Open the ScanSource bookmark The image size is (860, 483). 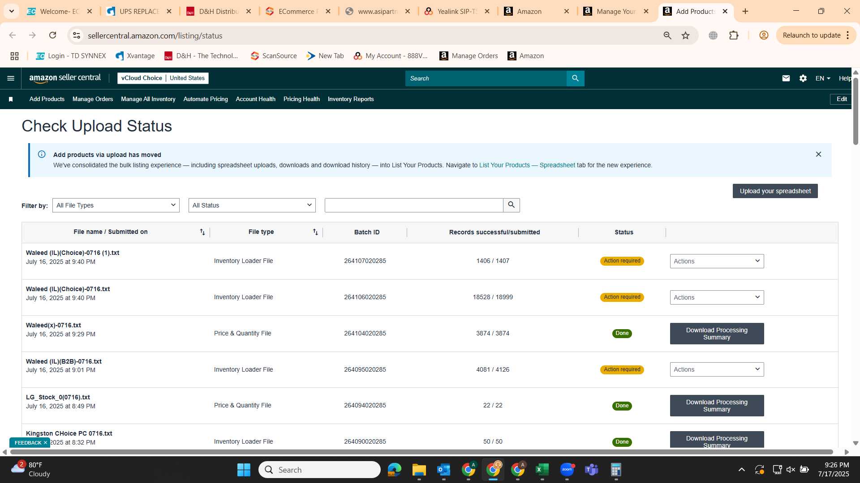274,56
